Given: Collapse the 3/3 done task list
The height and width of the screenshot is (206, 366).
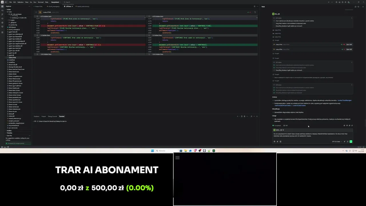Looking at the screenshot, I should pos(352,85).
